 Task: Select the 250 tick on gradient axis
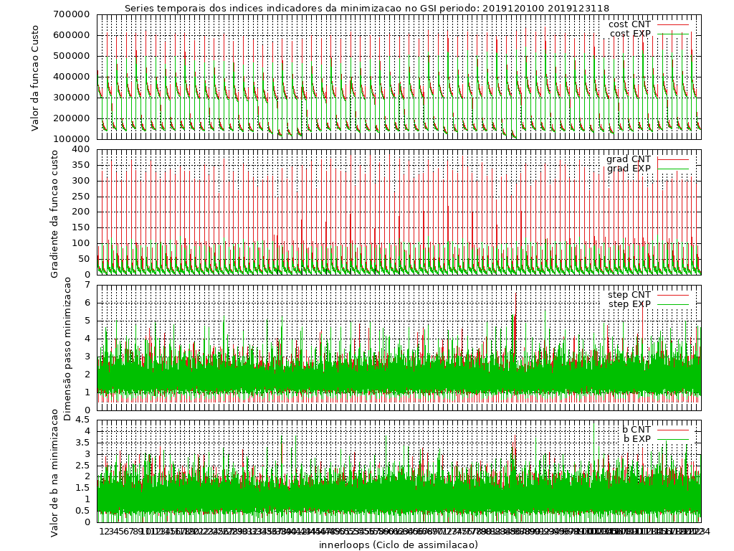pyautogui.click(x=82, y=197)
